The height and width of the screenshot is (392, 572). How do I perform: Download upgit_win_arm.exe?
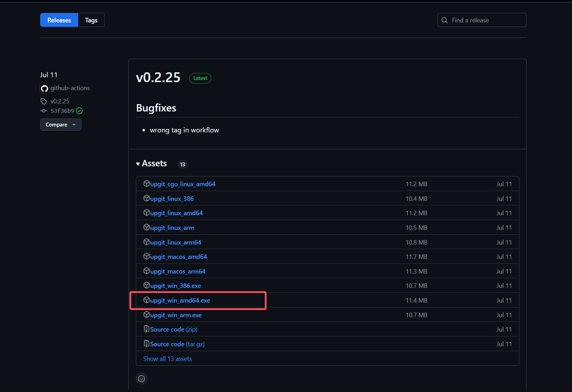(x=176, y=315)
